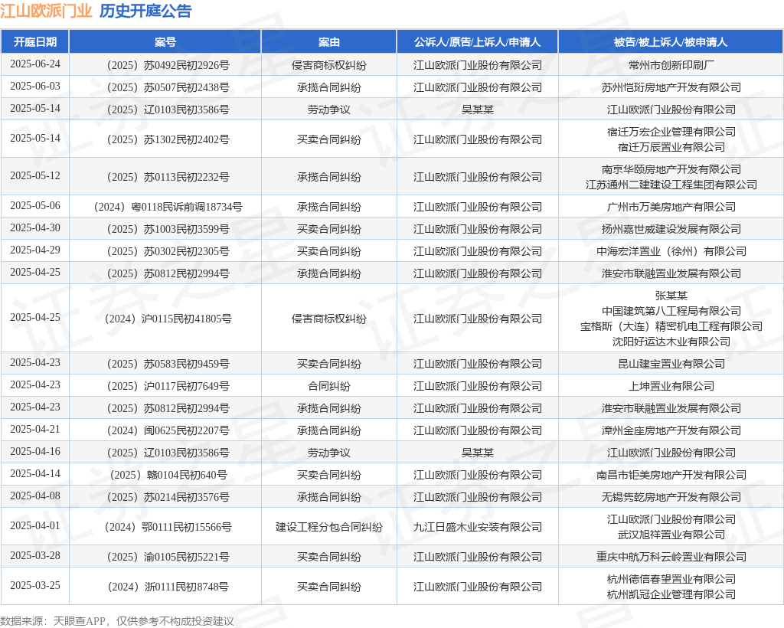Click defendant 江苏通州二建建设工程集团有限公司

click(671, 185)
